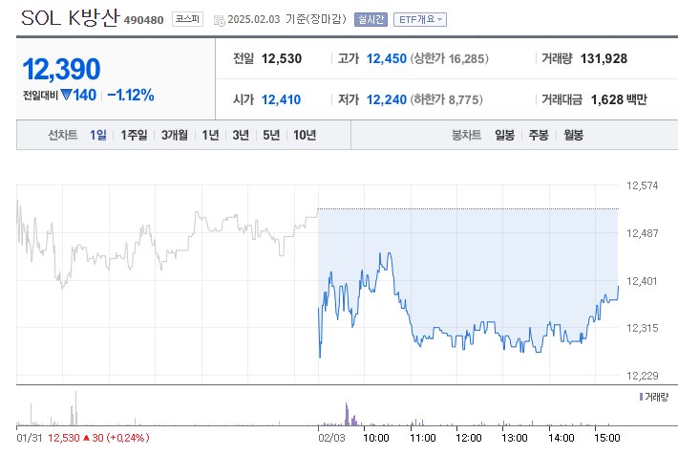Image resolution: width=678 pixels, height=455 pixels.
Task: Switch to the 1년 chart period
Action: tap(211, 135)
